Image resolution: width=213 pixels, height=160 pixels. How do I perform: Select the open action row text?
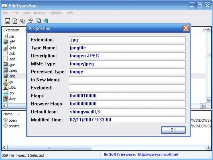click(x=13, y=121)
